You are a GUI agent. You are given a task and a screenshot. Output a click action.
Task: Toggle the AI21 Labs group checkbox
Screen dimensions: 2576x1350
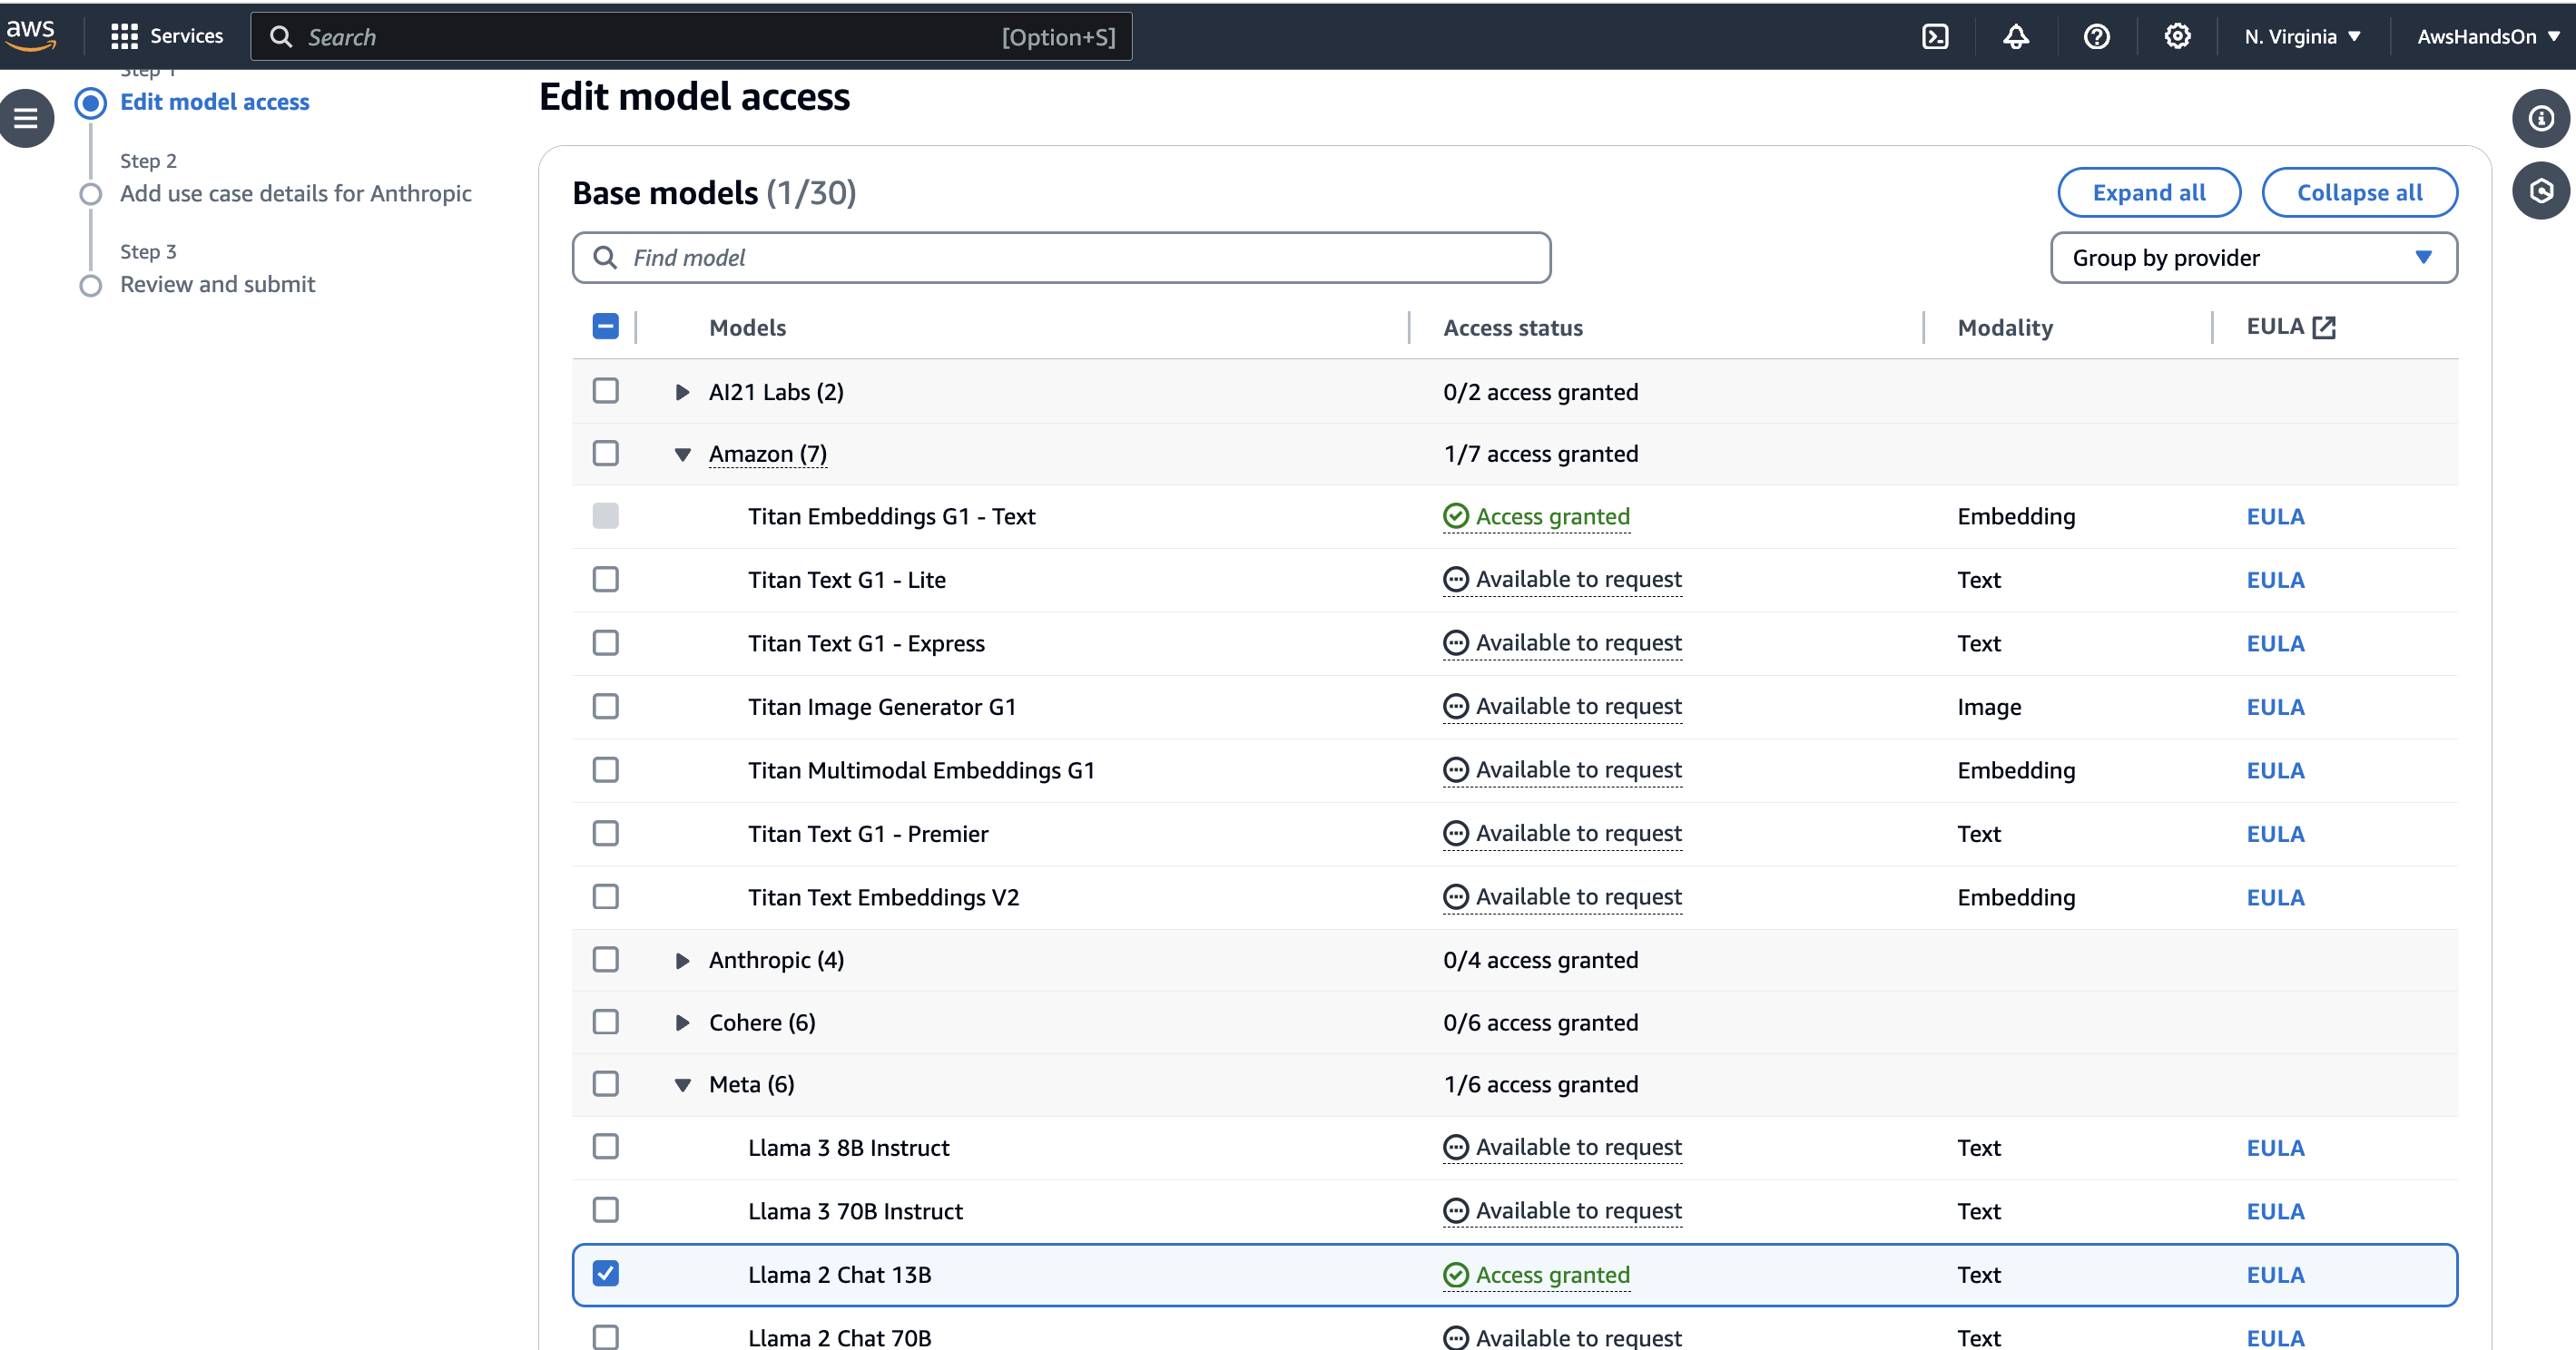pyautogui.click(x=606, y=390)
